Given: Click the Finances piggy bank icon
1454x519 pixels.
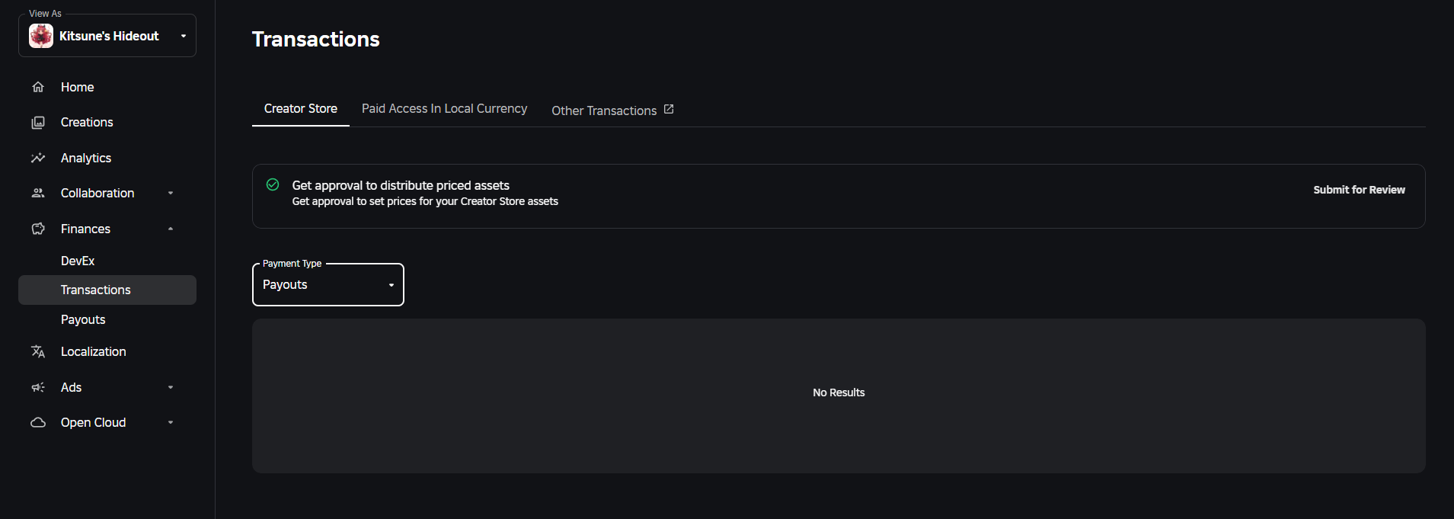Looking at the screenshot, I should point(38,229).
